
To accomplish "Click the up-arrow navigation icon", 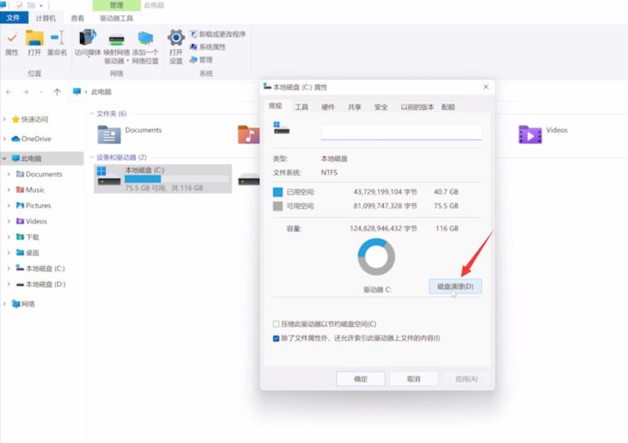I will point(57,92).
